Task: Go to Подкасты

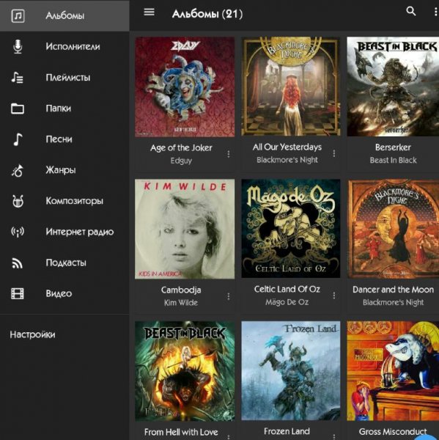Action: coord(64,263)
